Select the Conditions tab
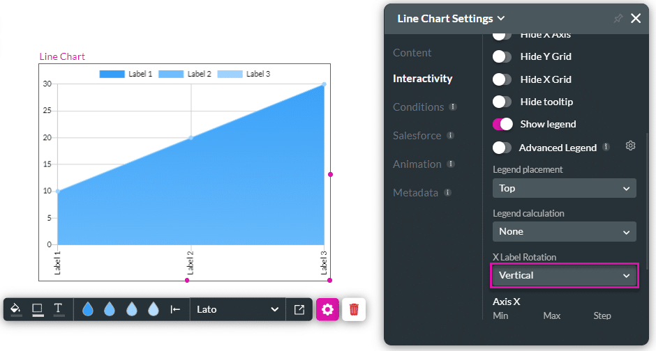 click(418, 107)
